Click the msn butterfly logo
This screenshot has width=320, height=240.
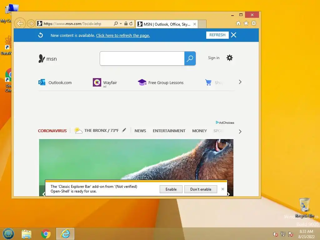(47, 58)
